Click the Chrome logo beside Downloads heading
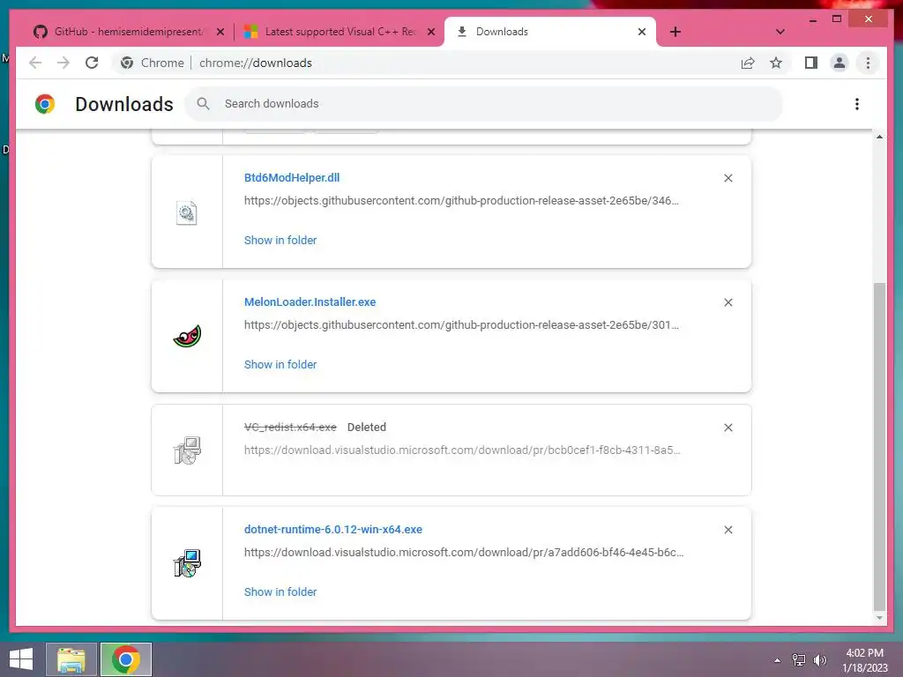 tap(45, 104)
